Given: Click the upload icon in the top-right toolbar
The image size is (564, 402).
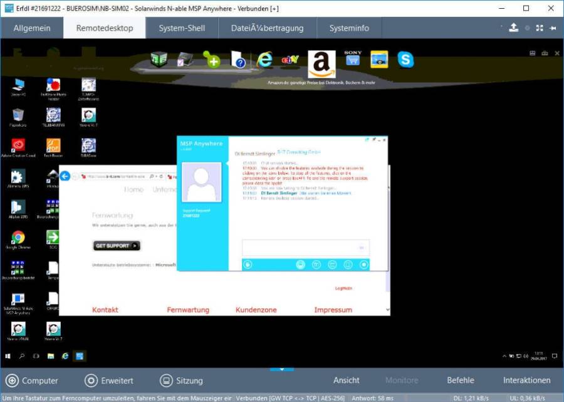Looking at the screenshot, I should tap(514, 28).
